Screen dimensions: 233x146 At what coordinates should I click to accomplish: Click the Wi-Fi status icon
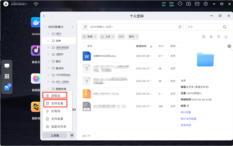click(x=36, y=4)
